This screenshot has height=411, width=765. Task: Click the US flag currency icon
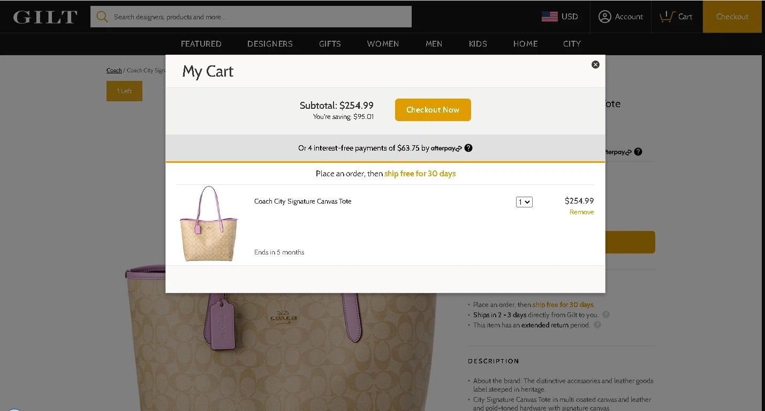(549, 17)
